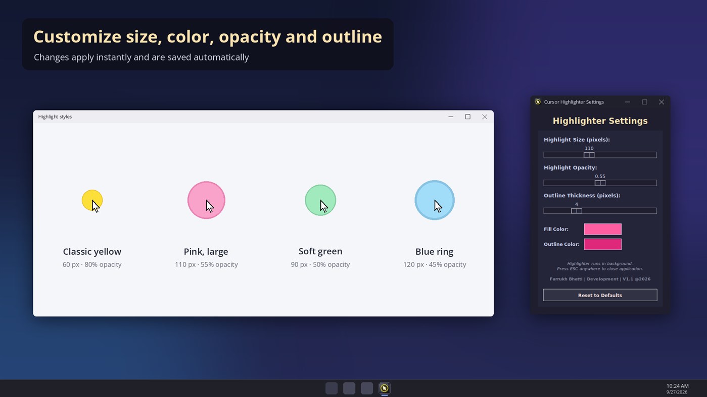Click the "Press ESC anywhere to close" note
707x397 pixels.
(x=600, y=269)
